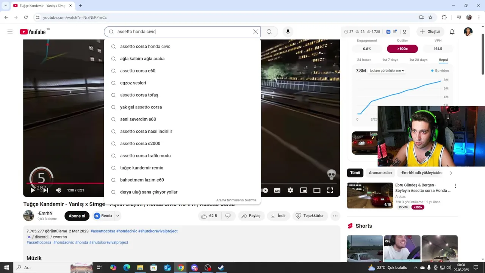Open the vidIQ list icon with blue dot
This screenshot has height=273, width=485.
(x=395, y=32)
